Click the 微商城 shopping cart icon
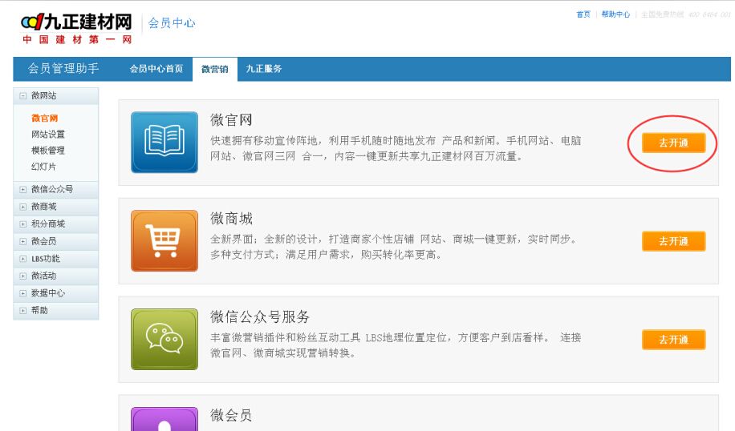The height and width of the screenshot is (431, 735). [164, 240]
